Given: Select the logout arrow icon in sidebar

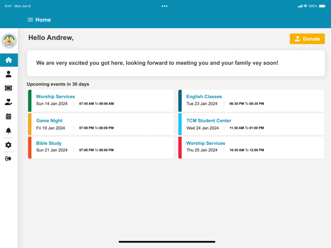Looking at the screenshot, I should coord(8,159).
